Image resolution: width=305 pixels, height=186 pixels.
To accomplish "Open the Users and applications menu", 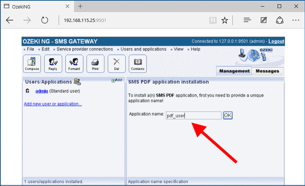I will coord(143,49).
